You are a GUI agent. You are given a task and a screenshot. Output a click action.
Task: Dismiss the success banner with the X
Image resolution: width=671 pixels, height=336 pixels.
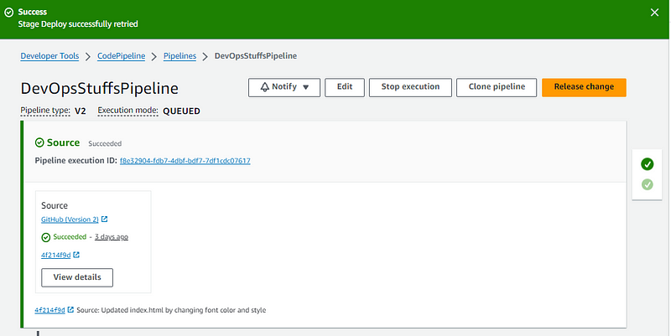pos(654,13)
